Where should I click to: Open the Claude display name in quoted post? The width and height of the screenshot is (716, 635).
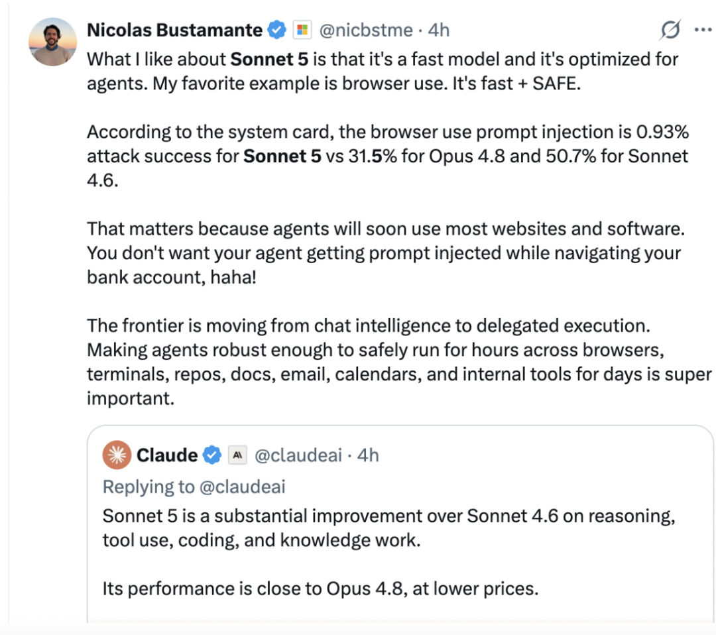[167, 455]
